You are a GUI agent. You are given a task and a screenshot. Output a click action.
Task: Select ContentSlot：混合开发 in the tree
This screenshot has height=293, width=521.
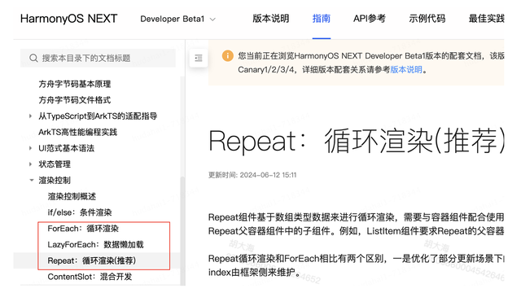90,277
